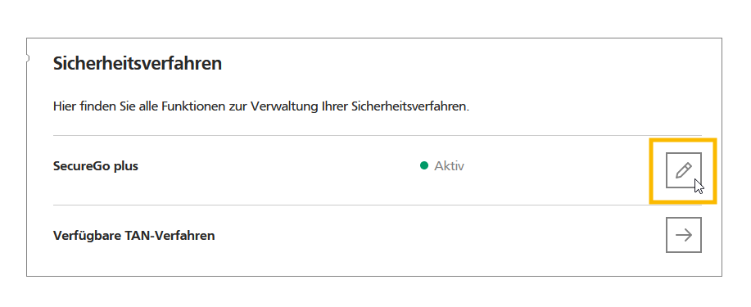
Task: Click the Verfügbare TAN-Verfahren label
Action: coord(133,236)
